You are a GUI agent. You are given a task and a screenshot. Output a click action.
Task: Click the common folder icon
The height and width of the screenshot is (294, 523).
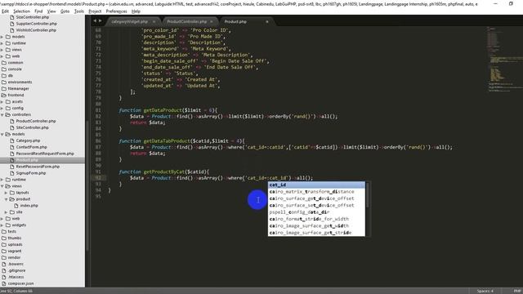[4, 62]
